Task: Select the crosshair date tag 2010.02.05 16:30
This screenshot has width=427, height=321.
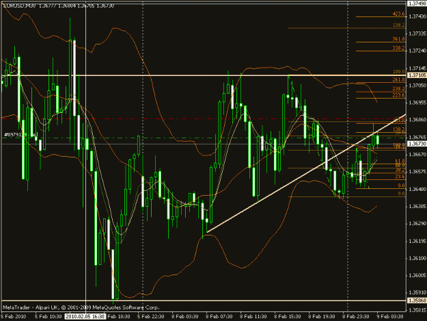Action: tap(85, 317)
